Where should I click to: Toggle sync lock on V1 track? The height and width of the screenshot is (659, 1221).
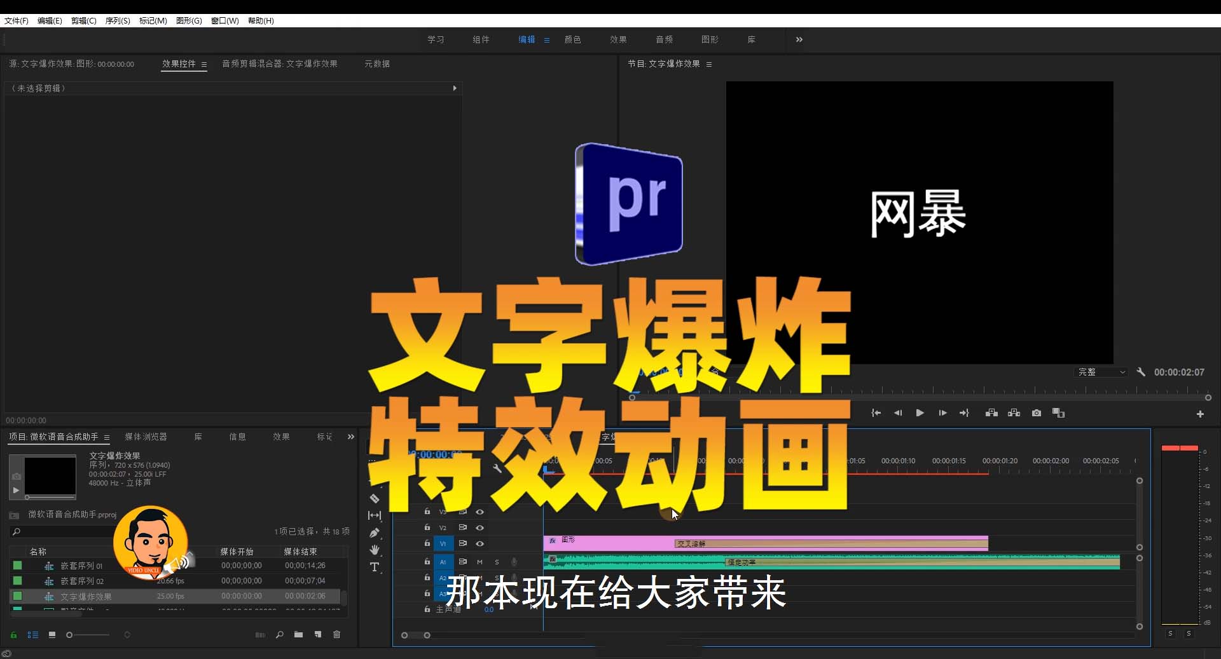pyautogui.click(x=463, y=543)
